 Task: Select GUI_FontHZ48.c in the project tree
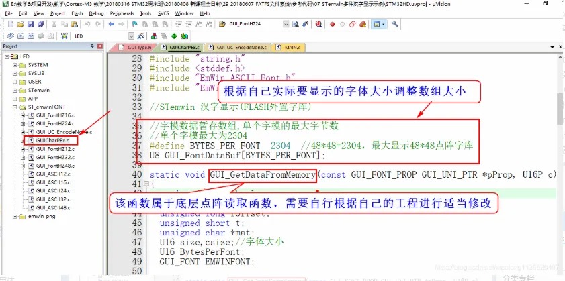coord(55,166)
